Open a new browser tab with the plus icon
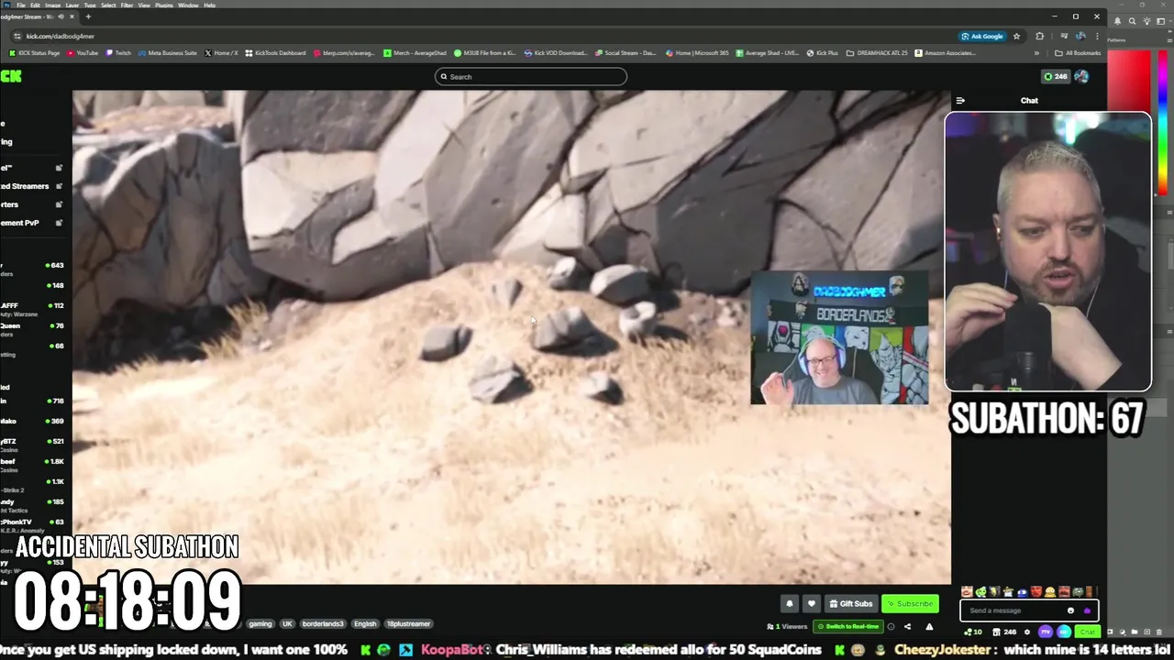The image size is (1174, 660). click(88, 16)
